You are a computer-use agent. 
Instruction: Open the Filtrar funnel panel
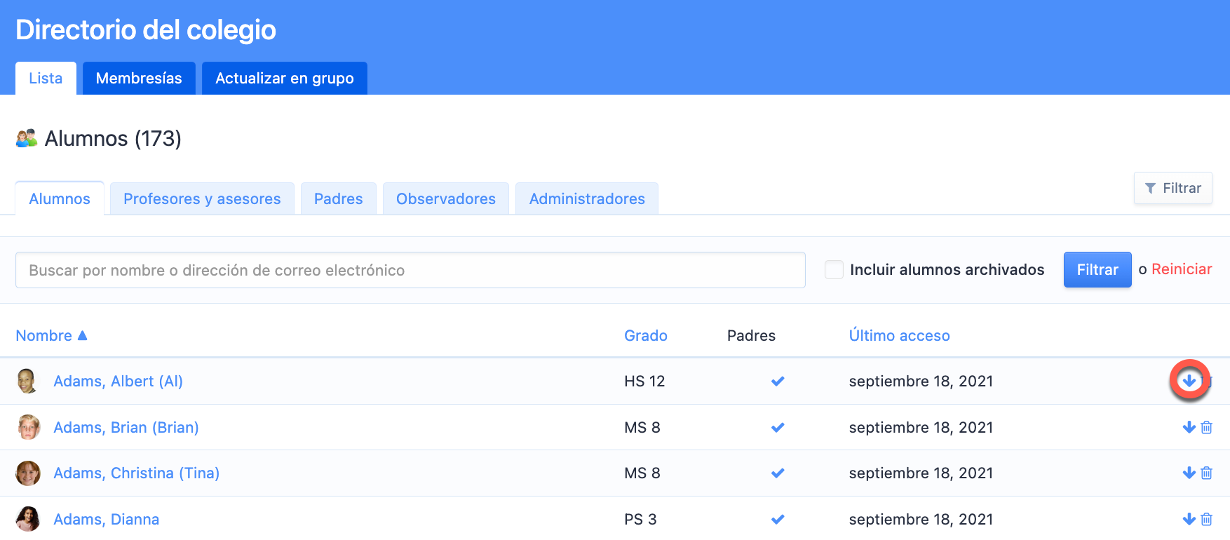tap(1172, 188)
